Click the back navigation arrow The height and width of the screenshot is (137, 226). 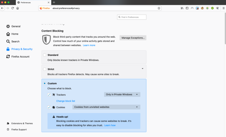point(3,8)
